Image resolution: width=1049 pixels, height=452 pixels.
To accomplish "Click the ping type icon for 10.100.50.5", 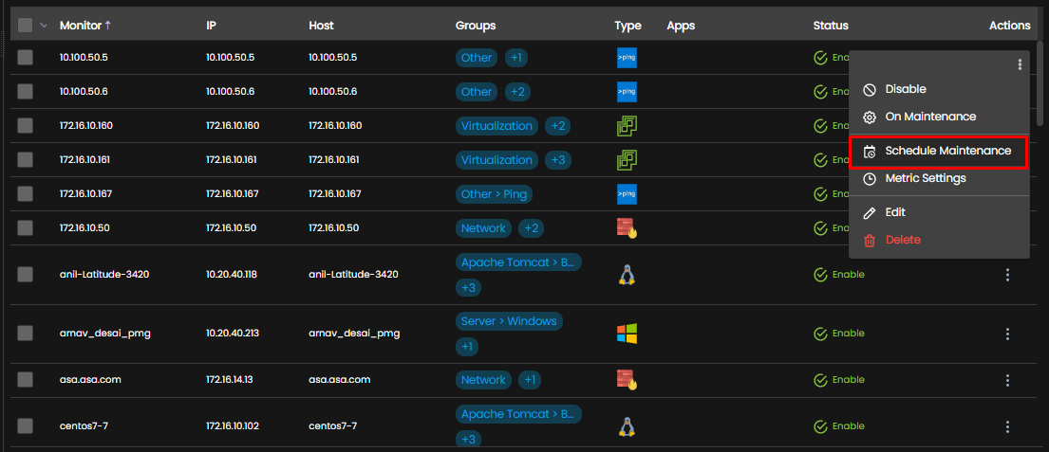I will (x=627, y=58).
